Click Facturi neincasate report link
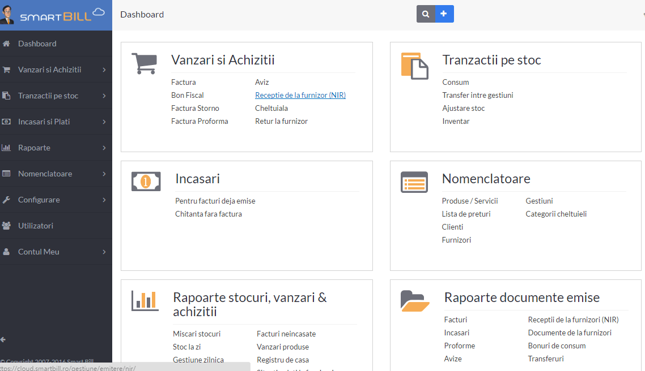The image size is (645, 371). 286,334
